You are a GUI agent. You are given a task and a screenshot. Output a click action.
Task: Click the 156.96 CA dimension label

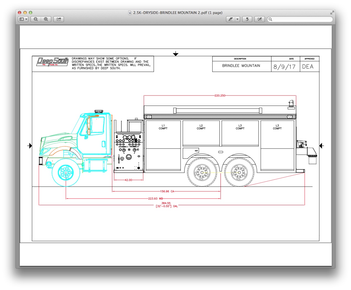click(167, 191)
